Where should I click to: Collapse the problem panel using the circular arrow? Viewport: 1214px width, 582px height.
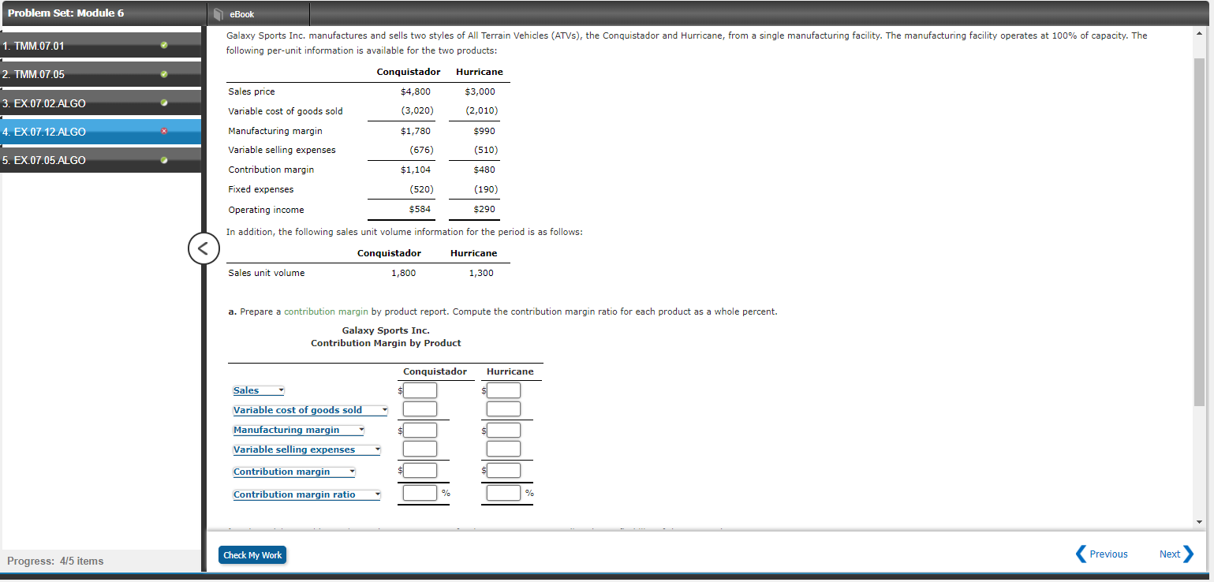tap(204, 248)
